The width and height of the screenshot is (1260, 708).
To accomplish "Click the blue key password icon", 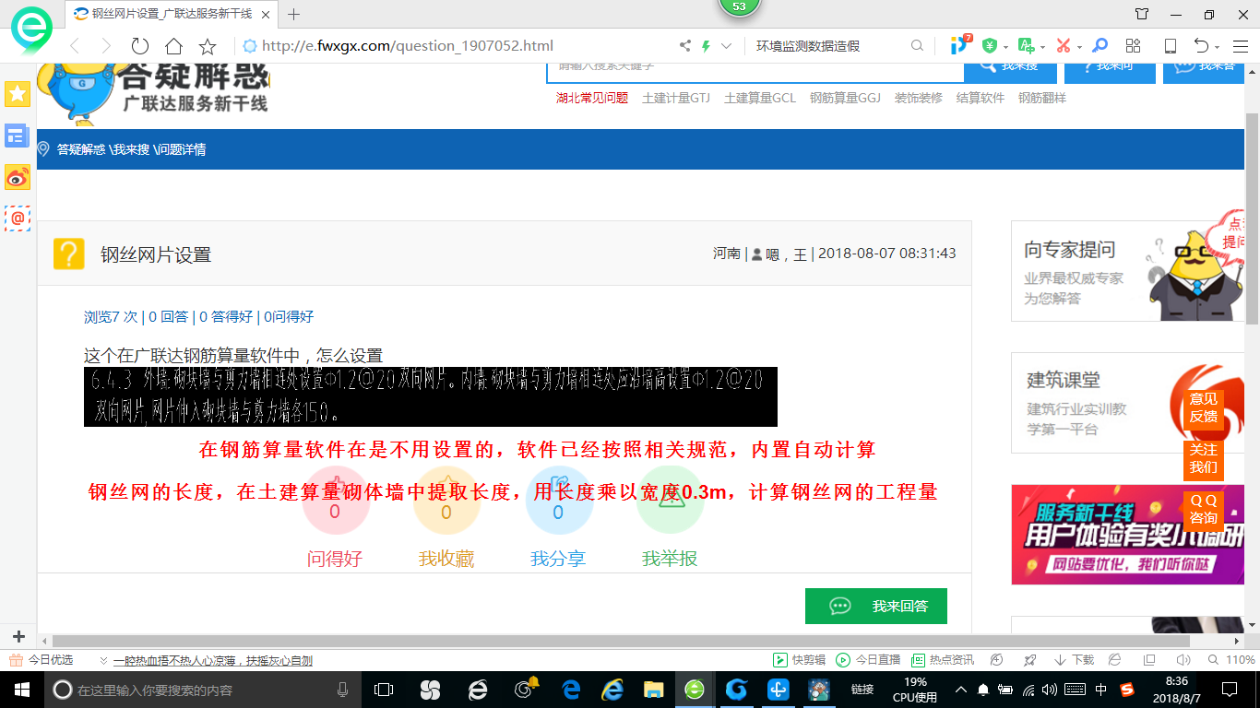I will [x=1100, y=45].
